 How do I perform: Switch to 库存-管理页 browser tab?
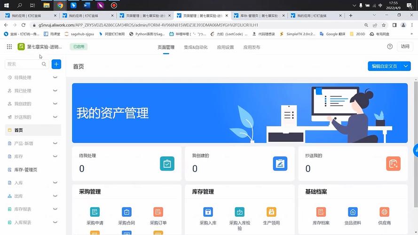[259, 16]
